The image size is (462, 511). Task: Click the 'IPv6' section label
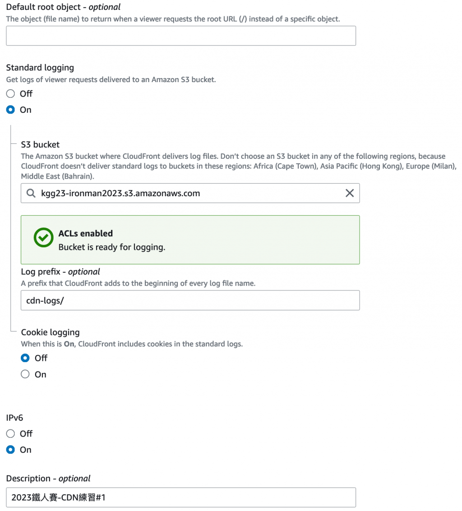(x=14, y=418)
